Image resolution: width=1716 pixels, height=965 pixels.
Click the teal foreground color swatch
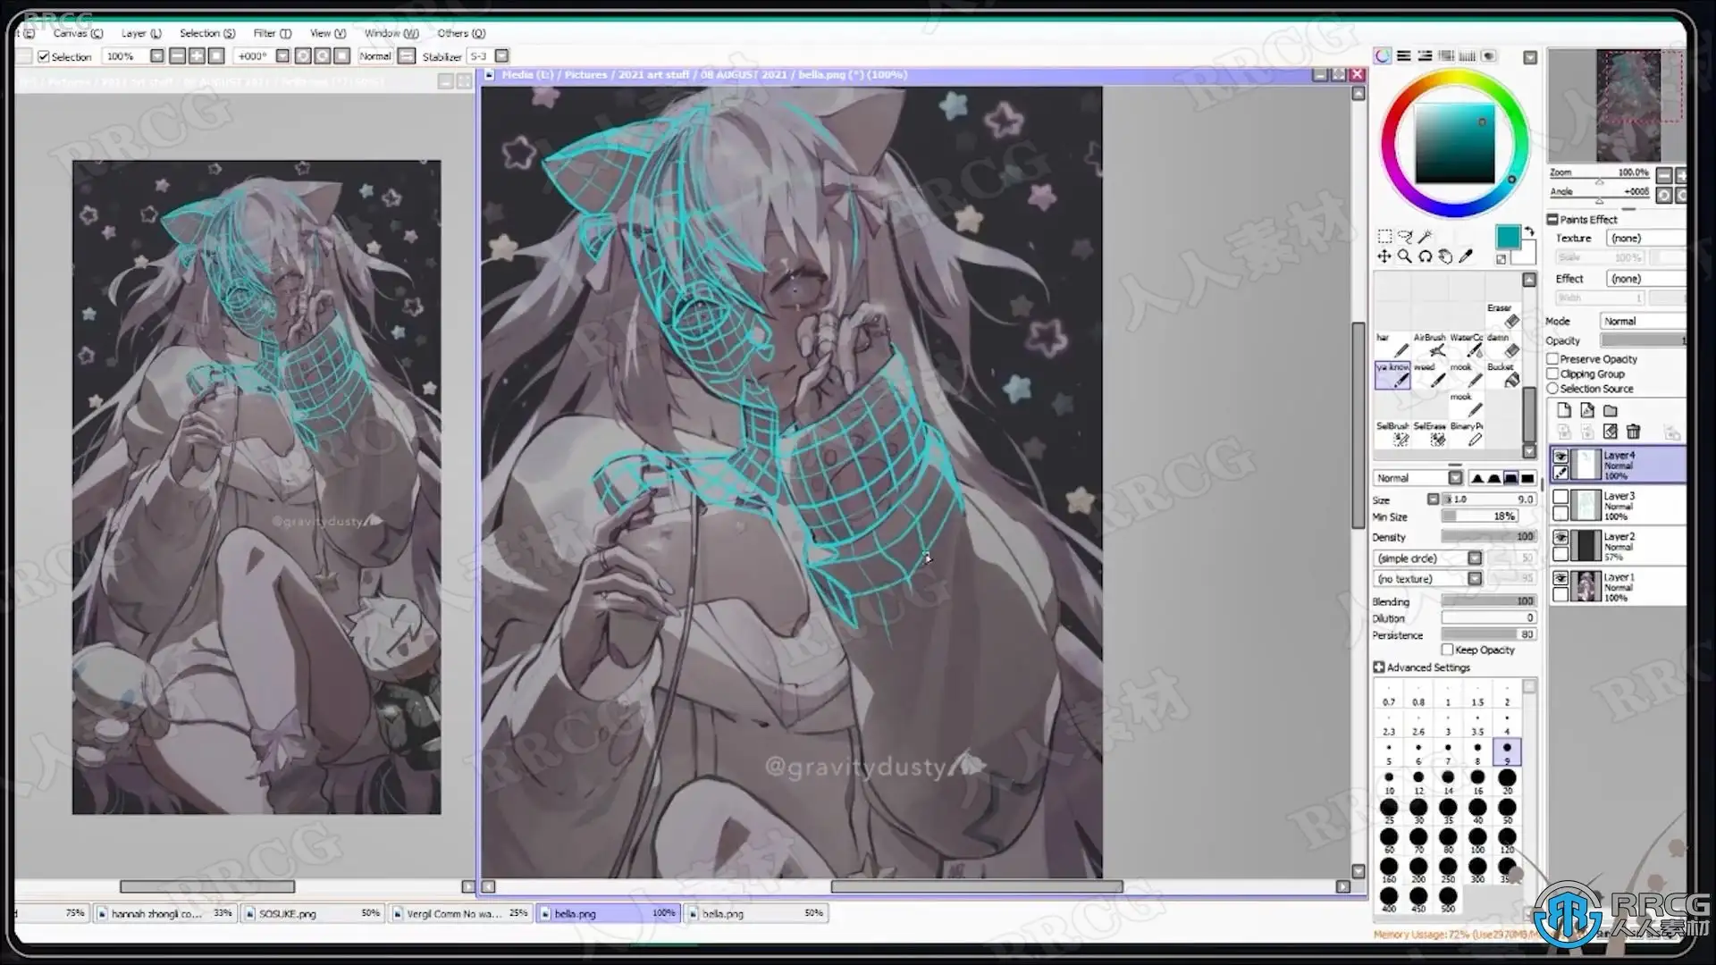tap(1507, 237)
